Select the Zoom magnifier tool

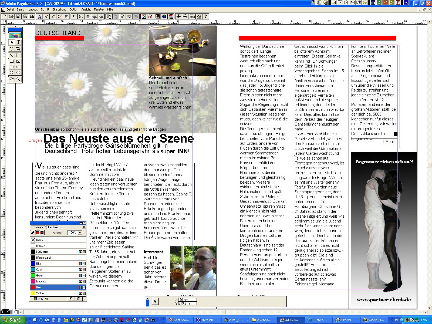coord(18,79)
